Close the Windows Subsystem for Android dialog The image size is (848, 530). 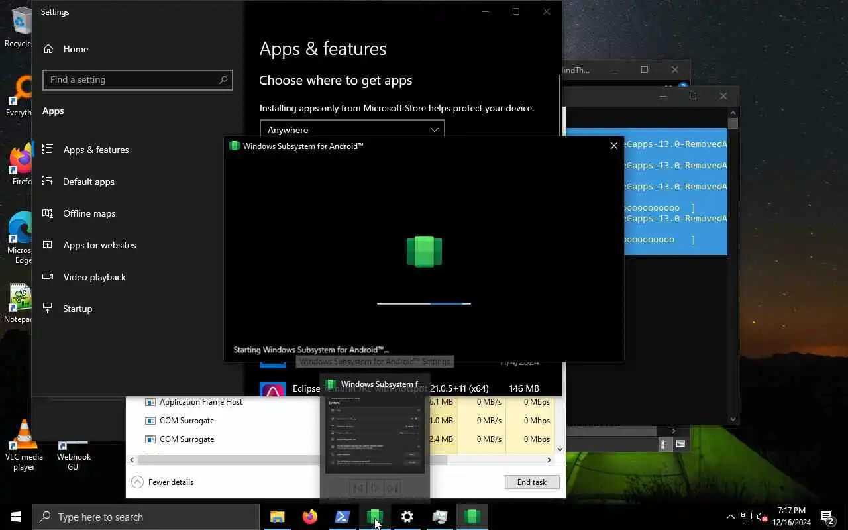[x=613, y=146]
